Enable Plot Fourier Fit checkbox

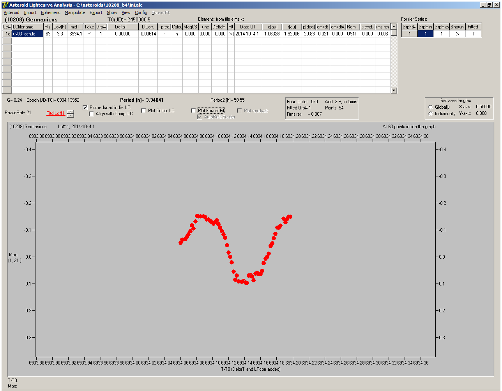[194, 111]
